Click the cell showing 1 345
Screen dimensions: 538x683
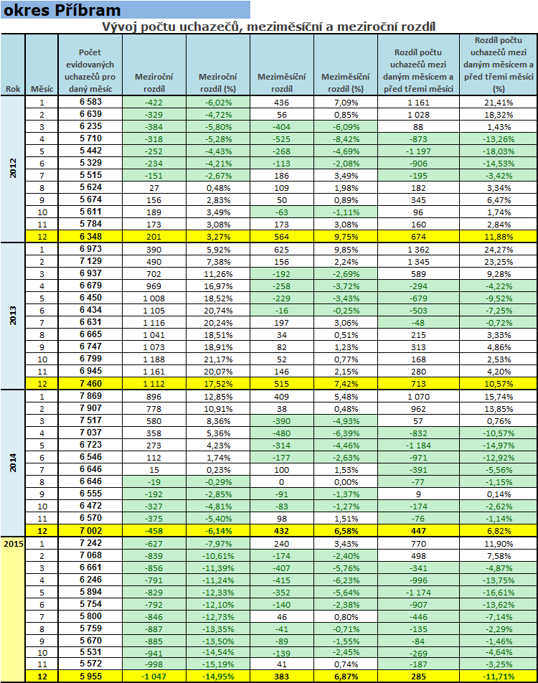(x=418, y=262)
